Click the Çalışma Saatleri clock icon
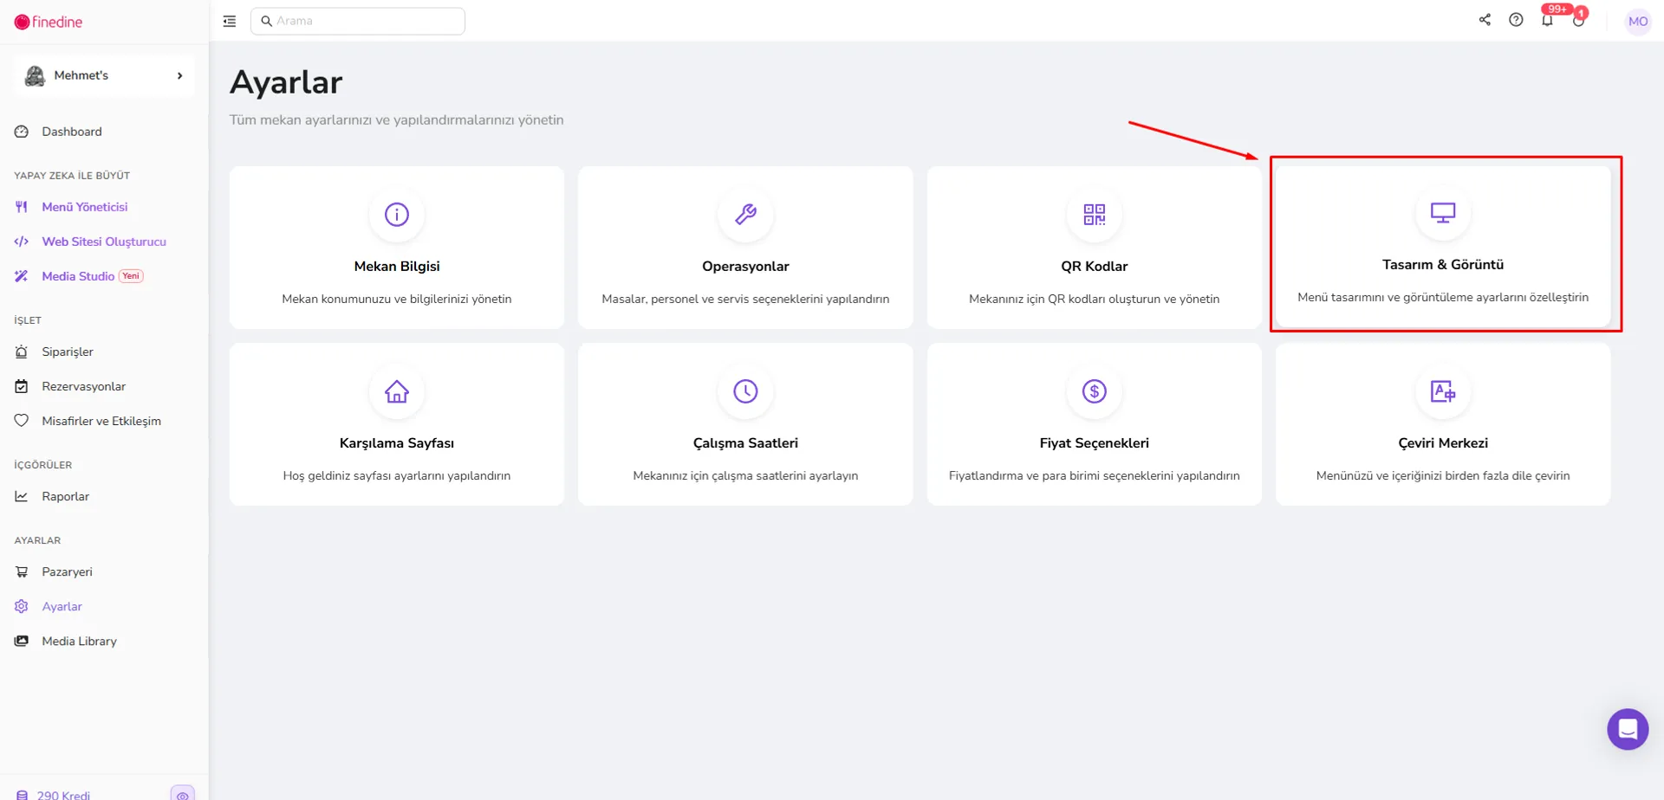Screen dimensions: 1664x800 click(745, 391)
